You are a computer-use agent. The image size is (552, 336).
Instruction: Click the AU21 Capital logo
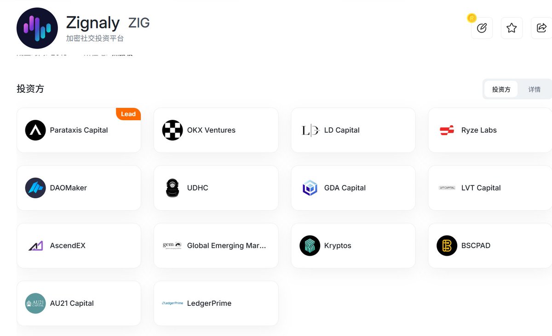35,303
